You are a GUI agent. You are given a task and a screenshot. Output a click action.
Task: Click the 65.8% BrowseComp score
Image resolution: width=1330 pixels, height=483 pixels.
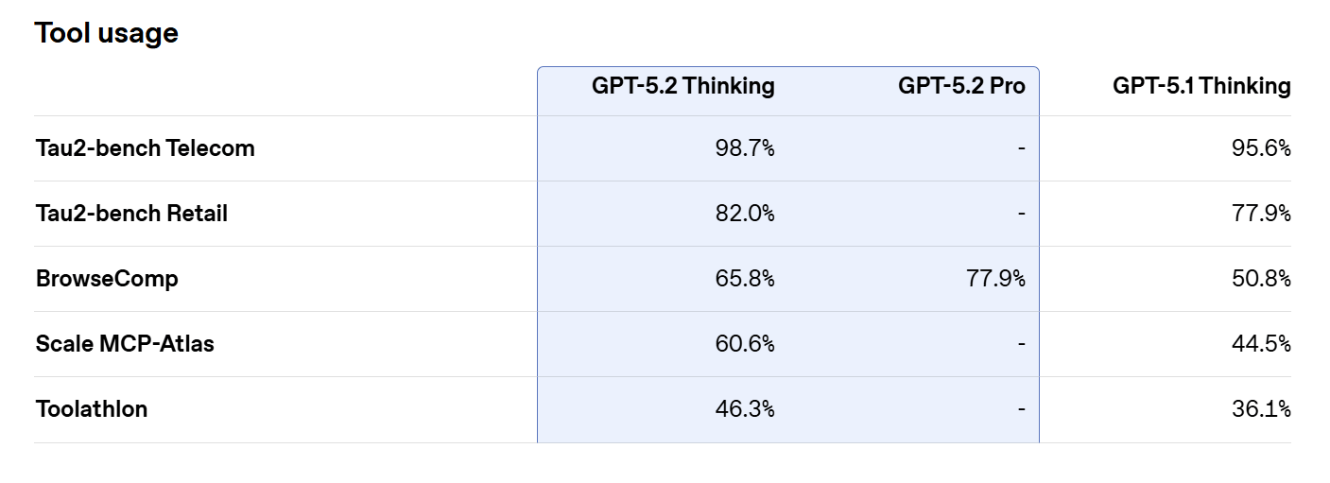(x=745, y=279)
